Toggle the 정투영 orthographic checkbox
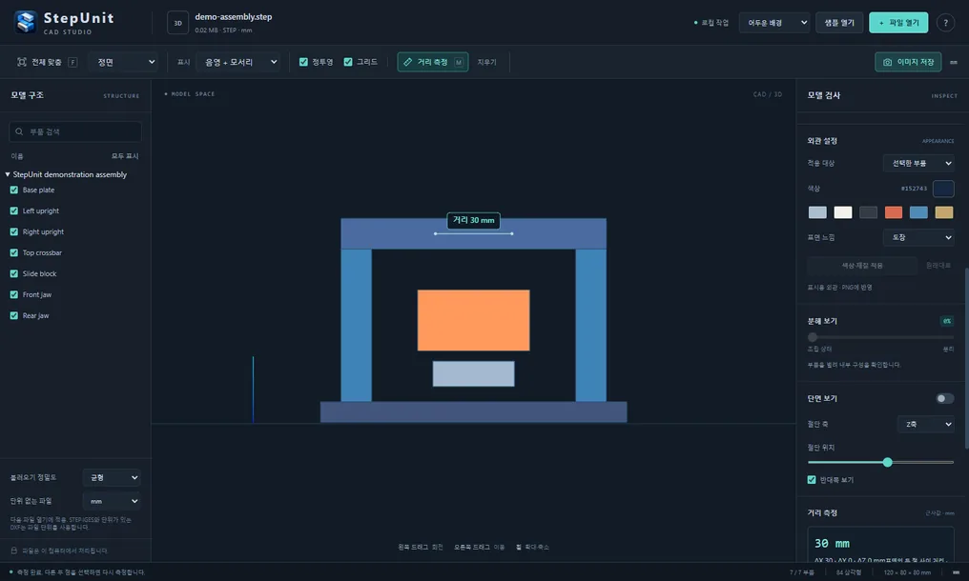 point(303,62)
